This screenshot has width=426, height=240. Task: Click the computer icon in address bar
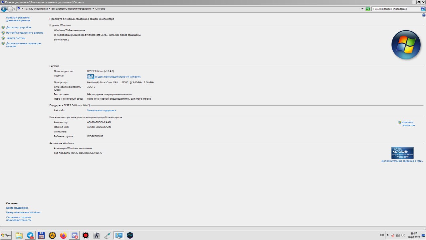[18, 9]
